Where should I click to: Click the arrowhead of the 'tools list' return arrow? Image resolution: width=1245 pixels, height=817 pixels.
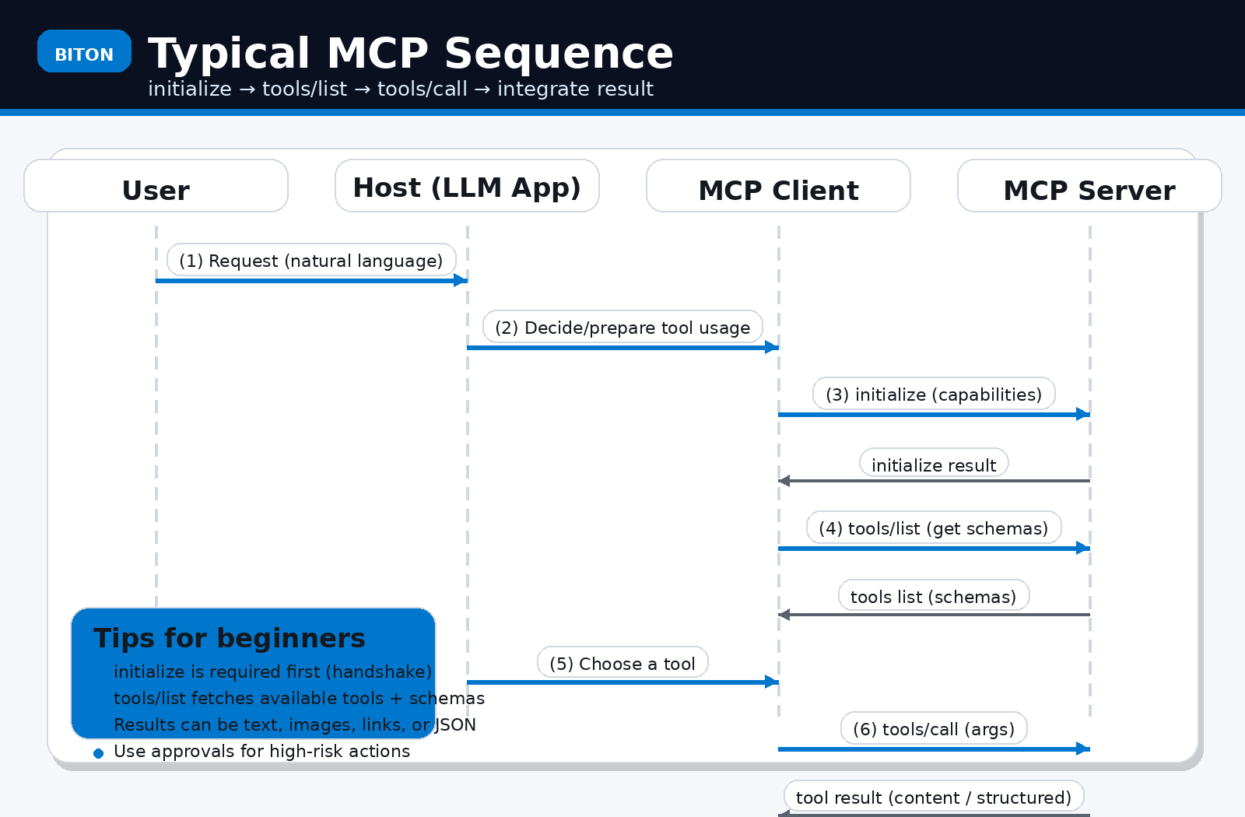pos(784,615)
